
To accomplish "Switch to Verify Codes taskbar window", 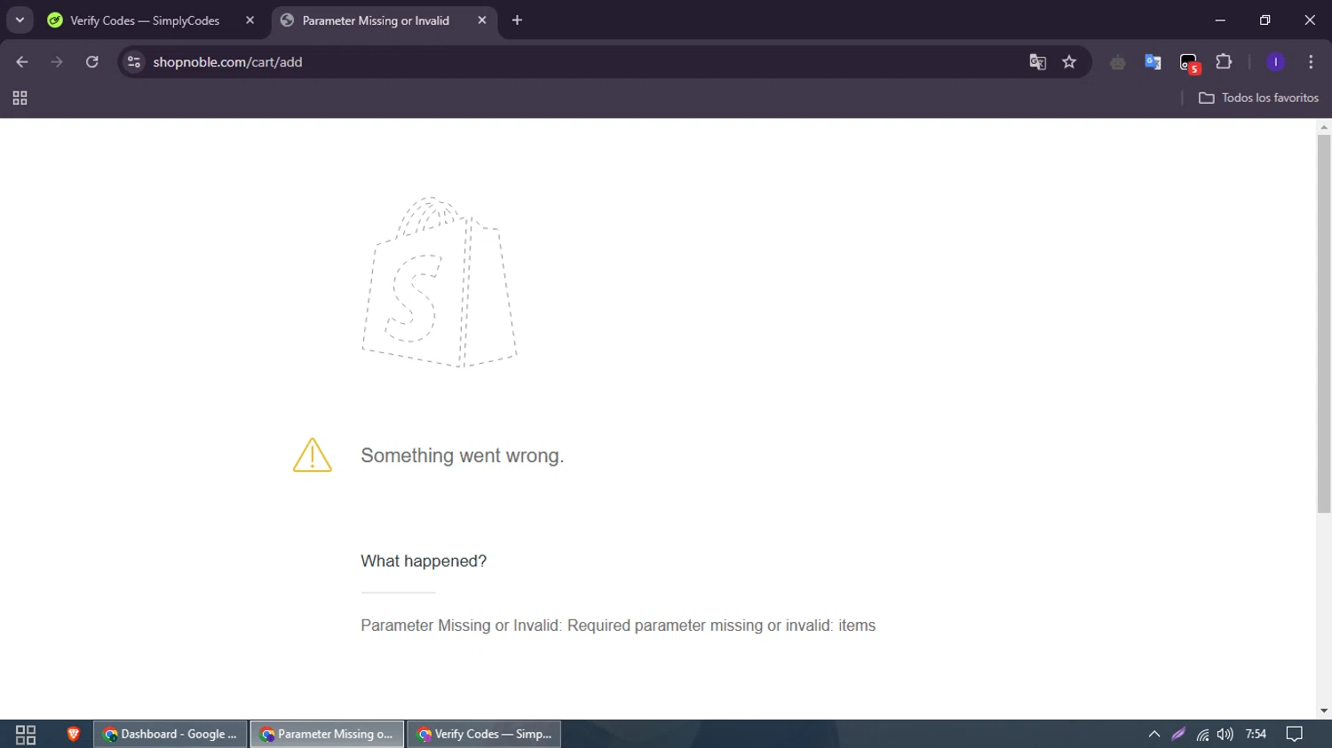I will pyautogui.click(x=484, y=734).
